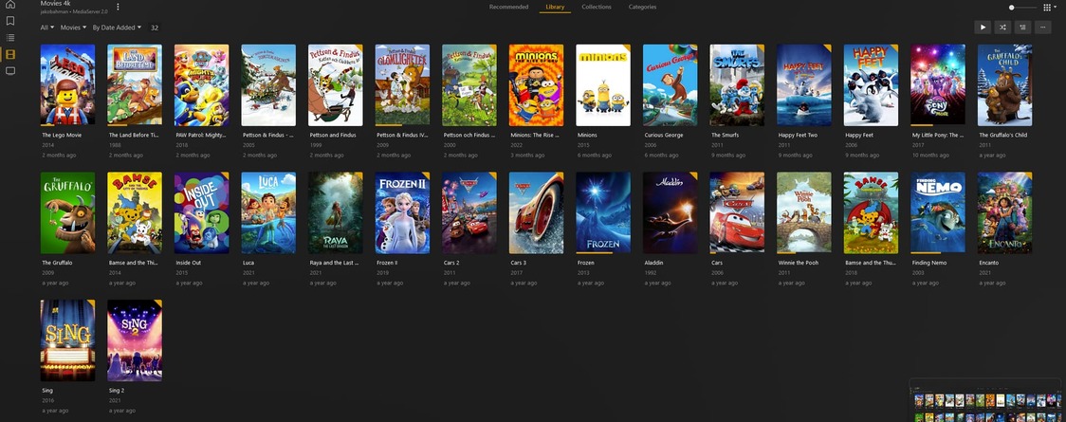Expand the view mode dropdown arrow
This screenshot has height=422, width=1066.
click(x=1056, y=8)
